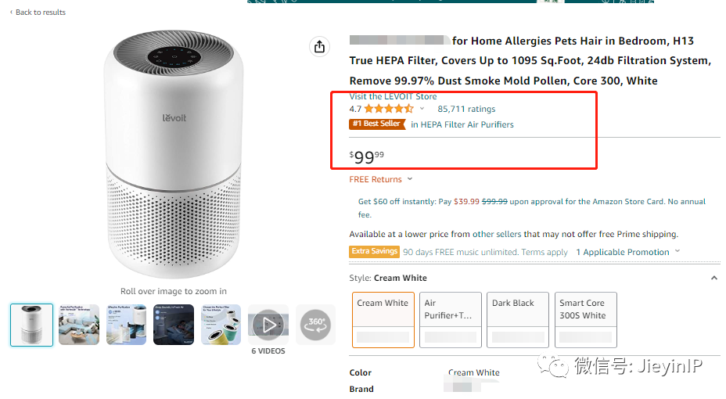The image size is (726, 399).
Task: Click the Back to results arrow
Action: [12, 13]
